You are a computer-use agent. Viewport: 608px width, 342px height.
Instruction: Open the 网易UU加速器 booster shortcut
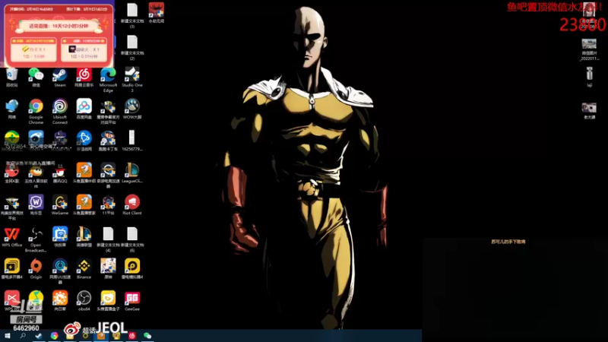pos(60,272)
